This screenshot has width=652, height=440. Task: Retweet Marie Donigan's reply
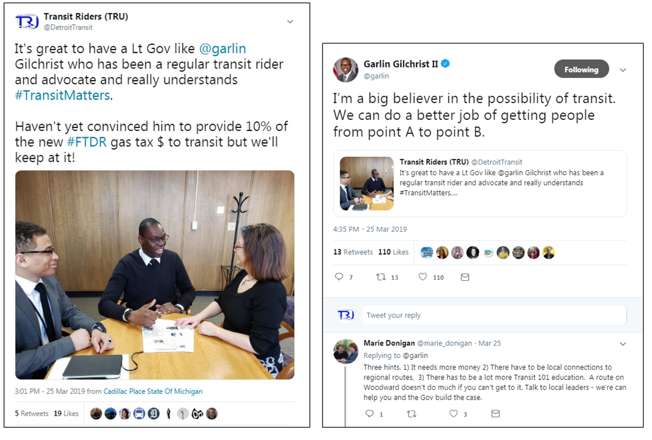(x=411, y=413)
